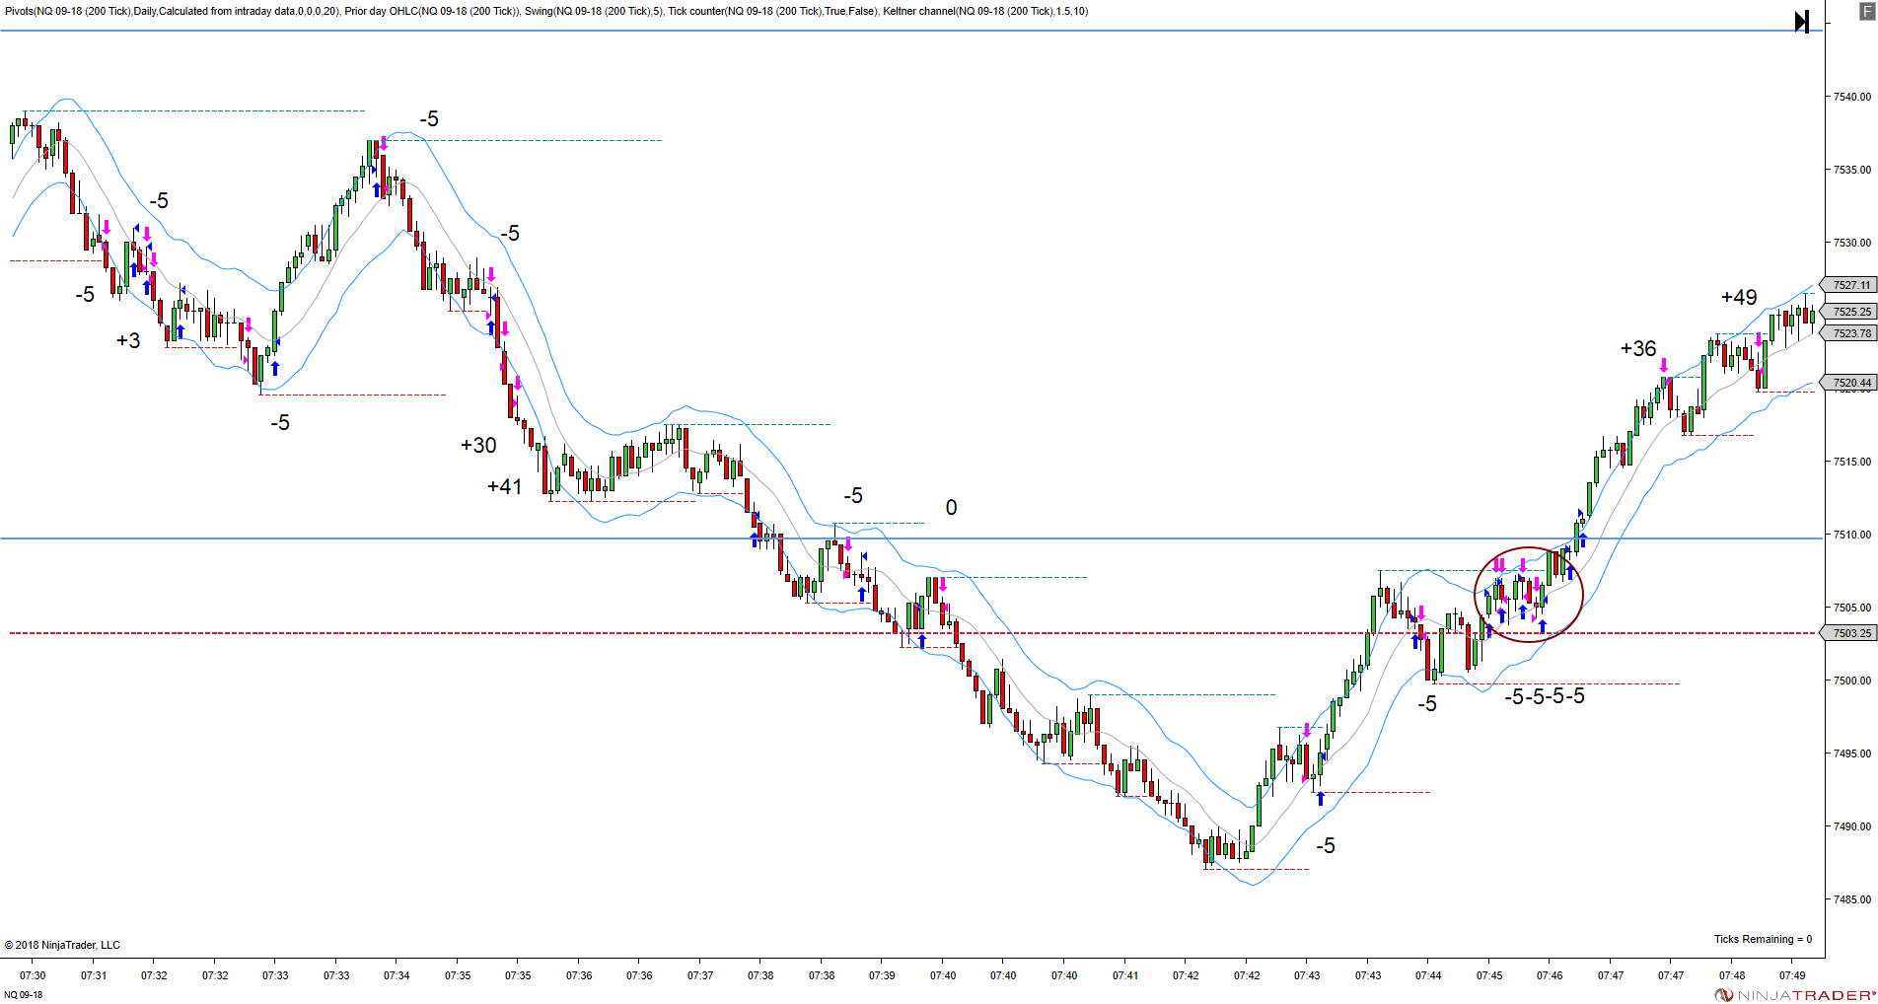The height and width of the screenshot is (1004, 1878).
Task: Click the '© 2018 NinjaTrader, LLC' text
Action: (x=62, y=945)
